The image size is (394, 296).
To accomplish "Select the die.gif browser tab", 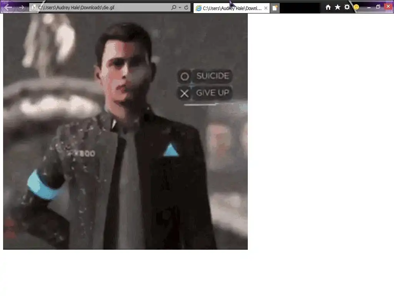I will point(231,8).
